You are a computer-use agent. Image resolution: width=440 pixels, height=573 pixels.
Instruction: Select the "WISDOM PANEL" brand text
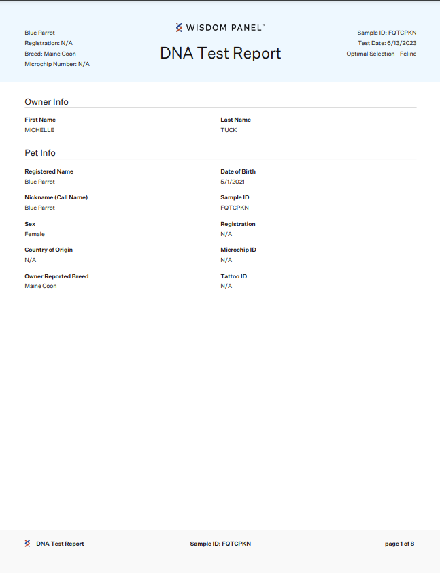pyautogui.click(x=226, y=28)
